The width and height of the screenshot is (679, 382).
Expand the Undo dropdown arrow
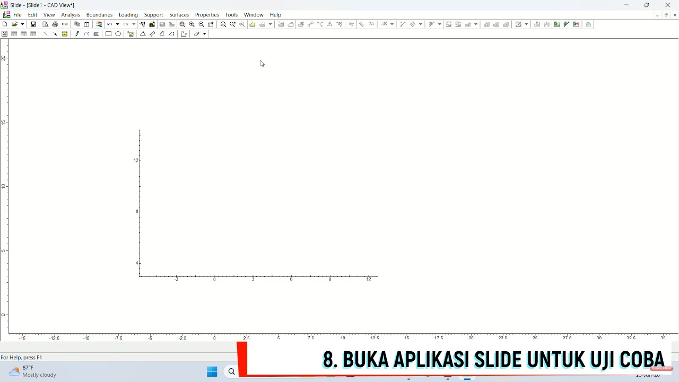pos(117,24)
